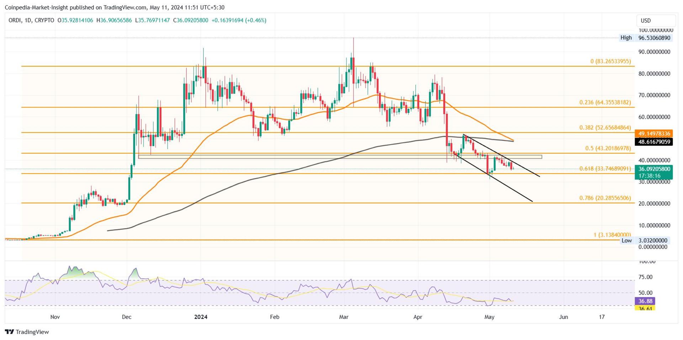Screen dimensions: 683x340
Task: Select the ORDI, 1D, CRYPTO symbol label
Action: coord(31,21)
